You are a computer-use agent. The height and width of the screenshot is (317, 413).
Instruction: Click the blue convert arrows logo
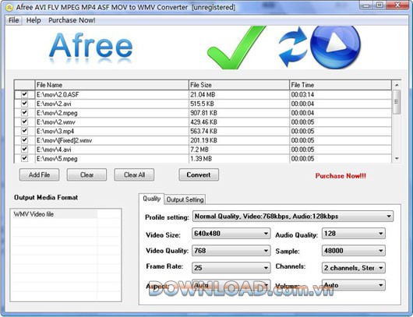pyautogui.click(x=293, y=46)
